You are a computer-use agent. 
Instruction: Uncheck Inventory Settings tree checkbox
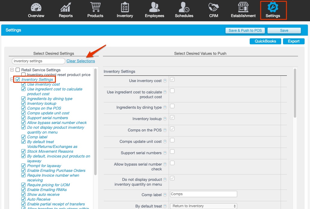(x=18, y=80)
